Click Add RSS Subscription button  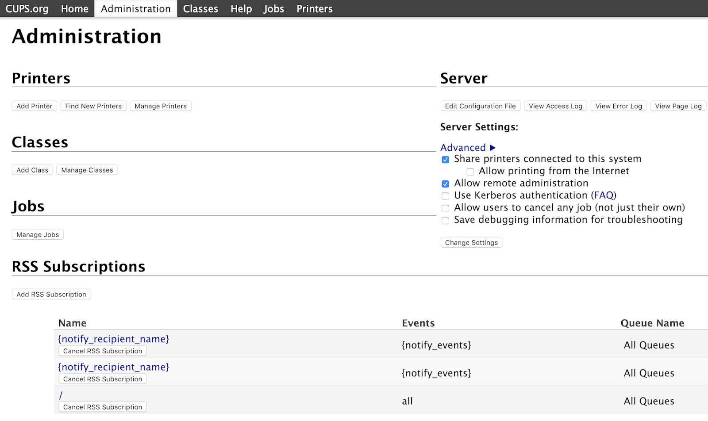(x=51, y=295)
